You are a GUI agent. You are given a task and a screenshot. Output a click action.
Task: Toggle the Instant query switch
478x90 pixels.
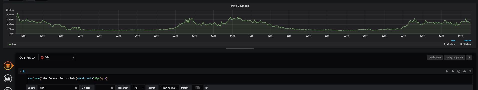[x=197, y=88]
